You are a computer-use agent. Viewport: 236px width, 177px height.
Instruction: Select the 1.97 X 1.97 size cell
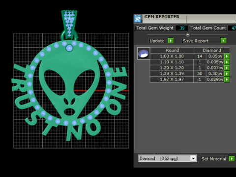click(x=172, y=79)
